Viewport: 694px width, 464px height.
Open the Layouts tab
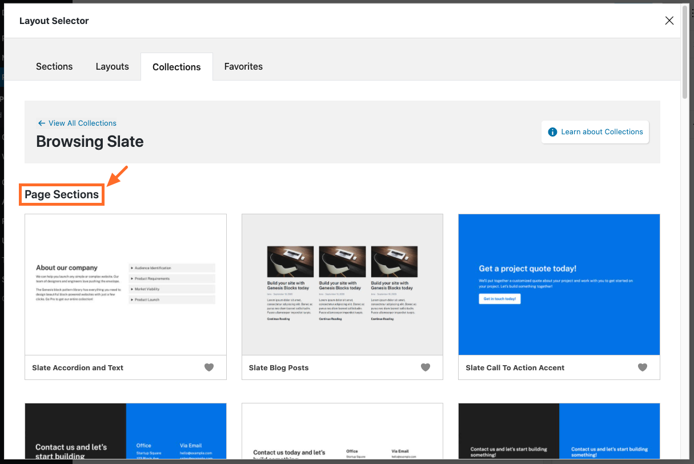112,66
